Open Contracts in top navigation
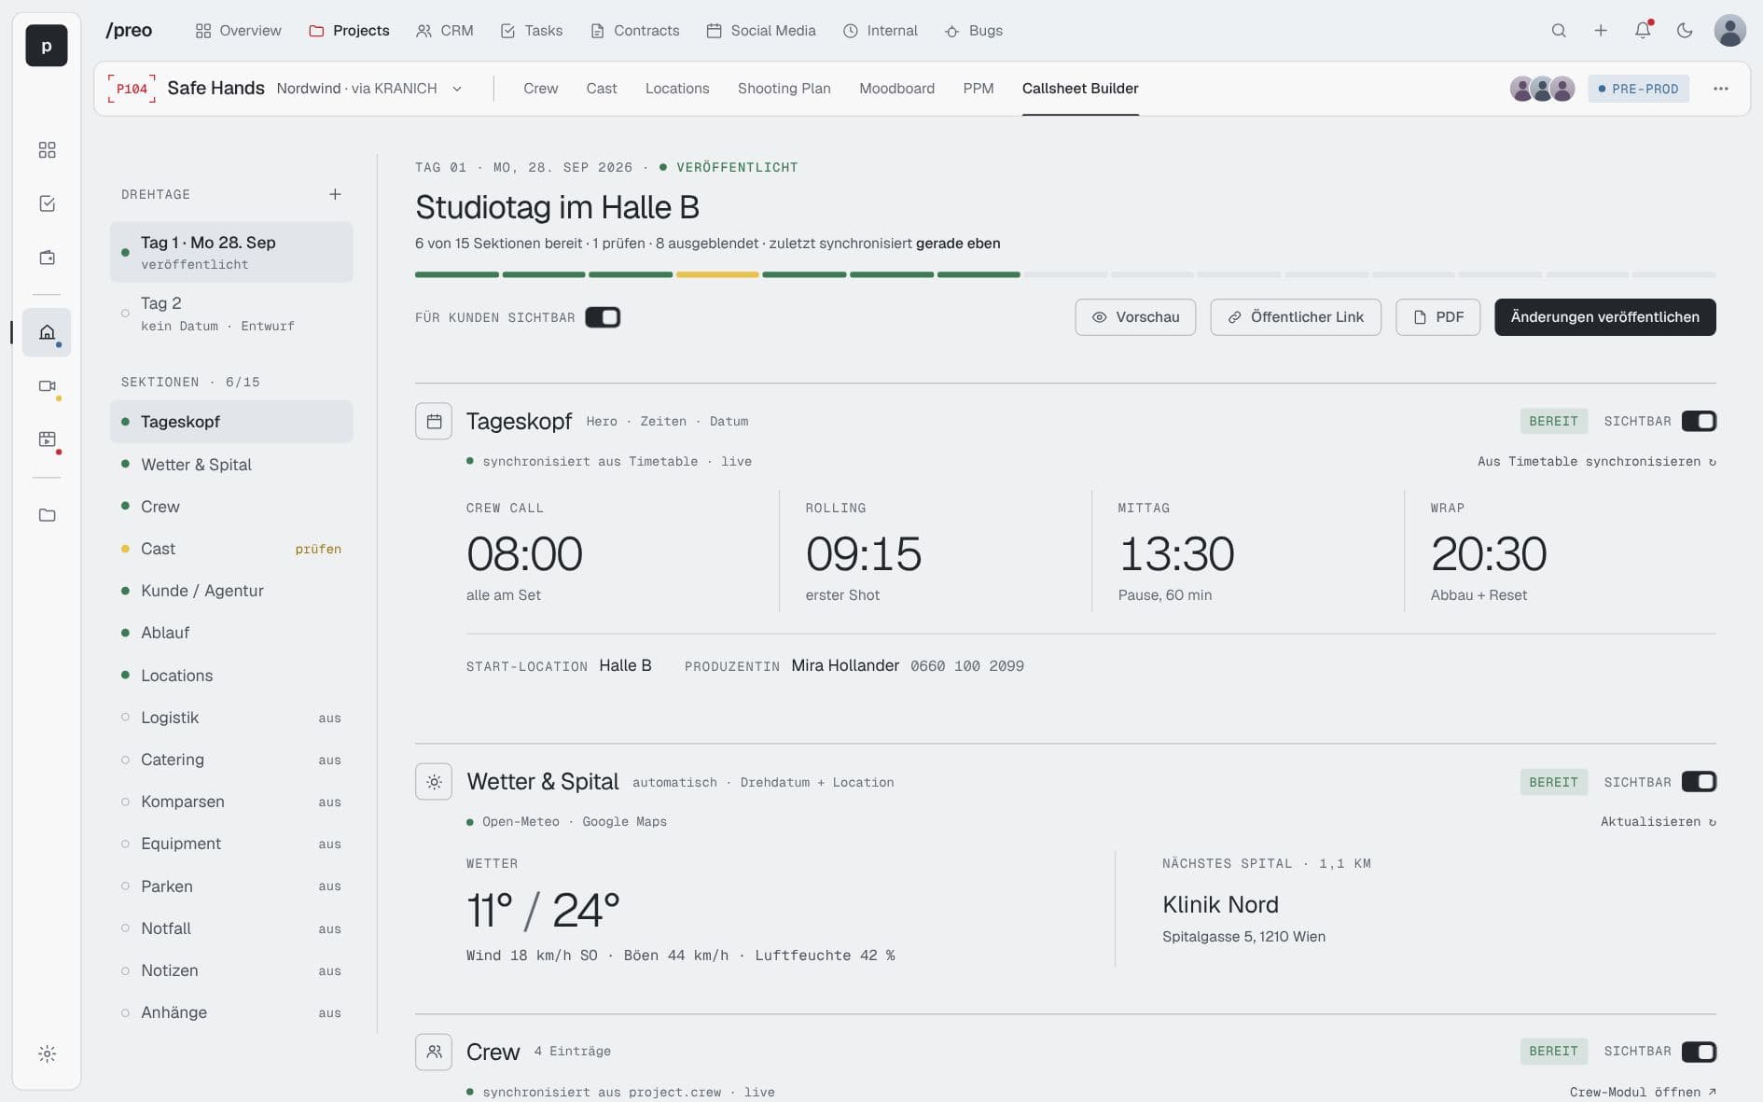1763x1102 pixels. [x=635, y=31]
